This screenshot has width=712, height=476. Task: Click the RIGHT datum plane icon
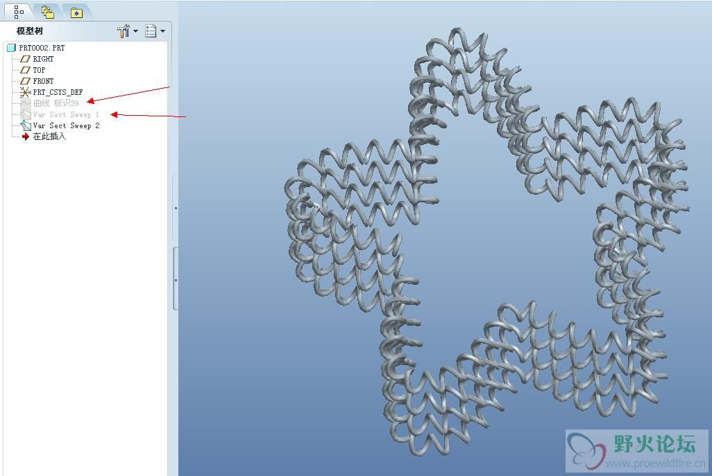[26, 59]
